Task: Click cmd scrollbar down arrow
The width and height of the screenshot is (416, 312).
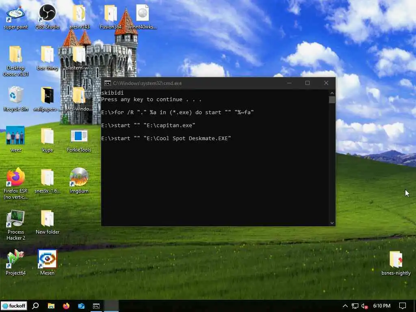Action: tap(332, 223)
